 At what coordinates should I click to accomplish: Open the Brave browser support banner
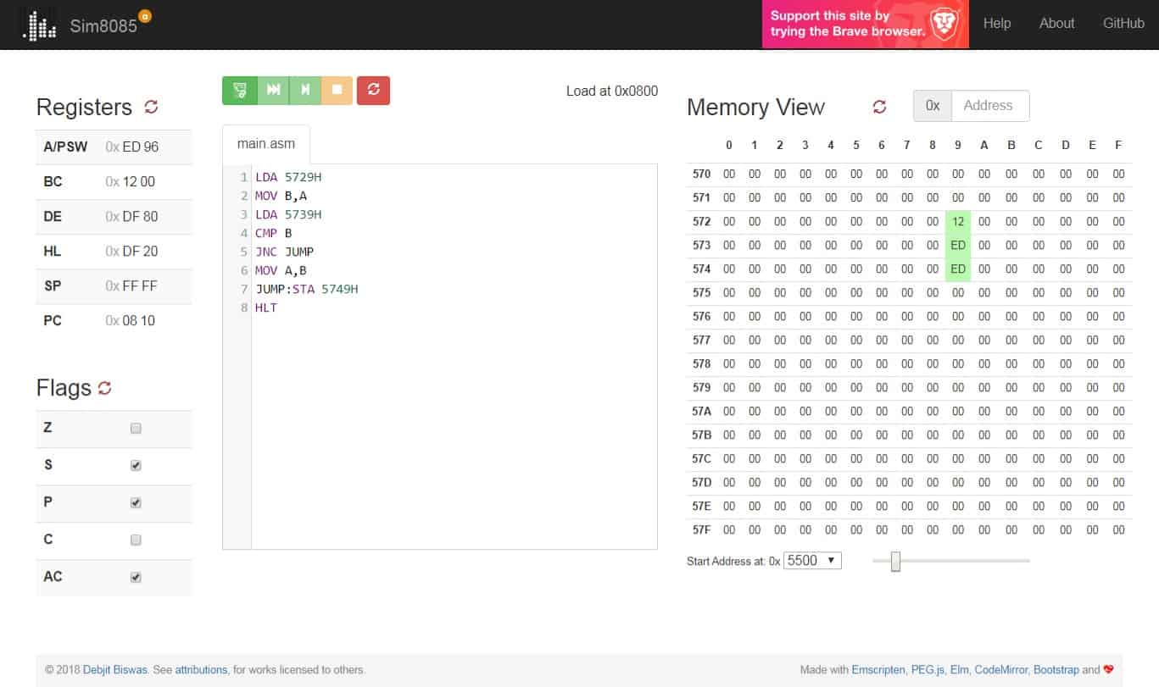click(x=865, y=24)
